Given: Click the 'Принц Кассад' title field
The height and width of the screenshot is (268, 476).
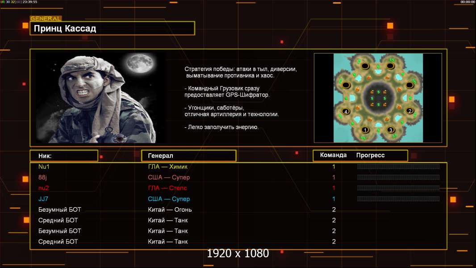Looking at the screenshot, I should click(x=113, y=28).
